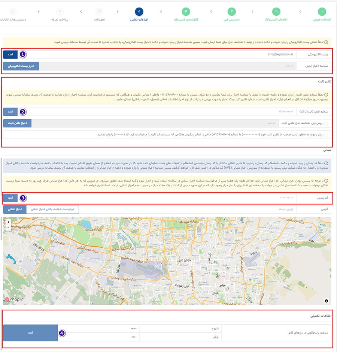
Task: Open map attribution info icon
Action: point(327,301)
